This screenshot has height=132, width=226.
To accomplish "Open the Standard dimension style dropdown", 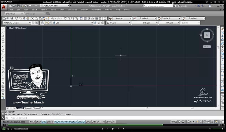I will pos(147,18).
